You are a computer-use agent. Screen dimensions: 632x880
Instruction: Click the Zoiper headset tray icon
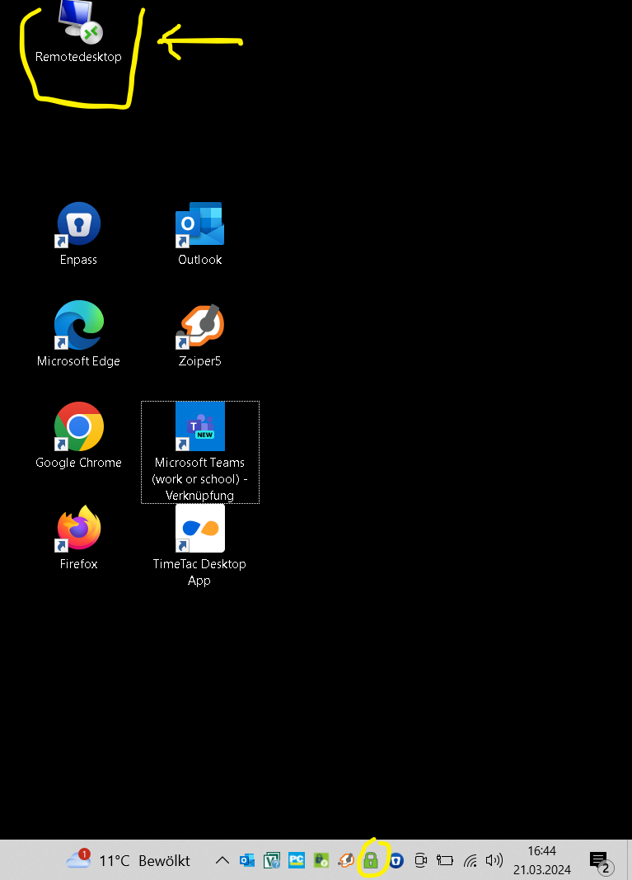click(346, 861)
